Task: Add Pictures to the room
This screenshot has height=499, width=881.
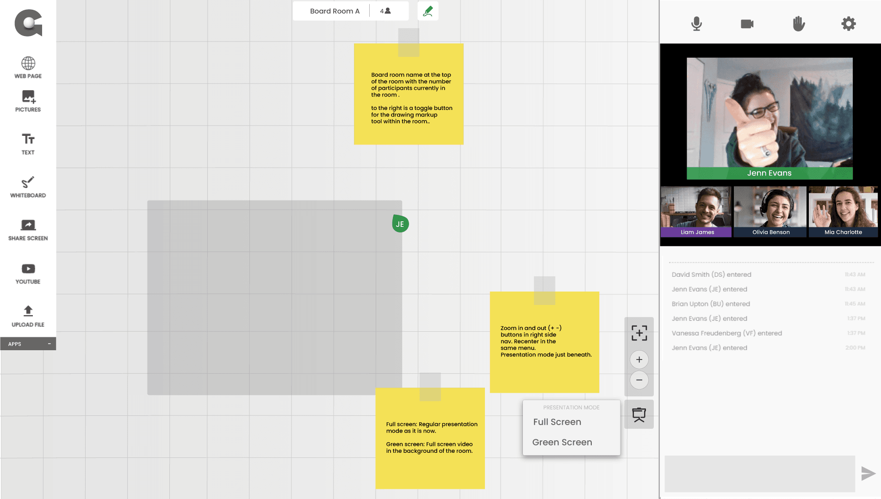Action: 28,101
